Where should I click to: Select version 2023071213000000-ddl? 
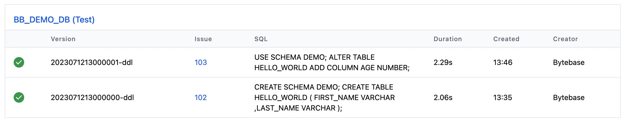click(92, 97)
